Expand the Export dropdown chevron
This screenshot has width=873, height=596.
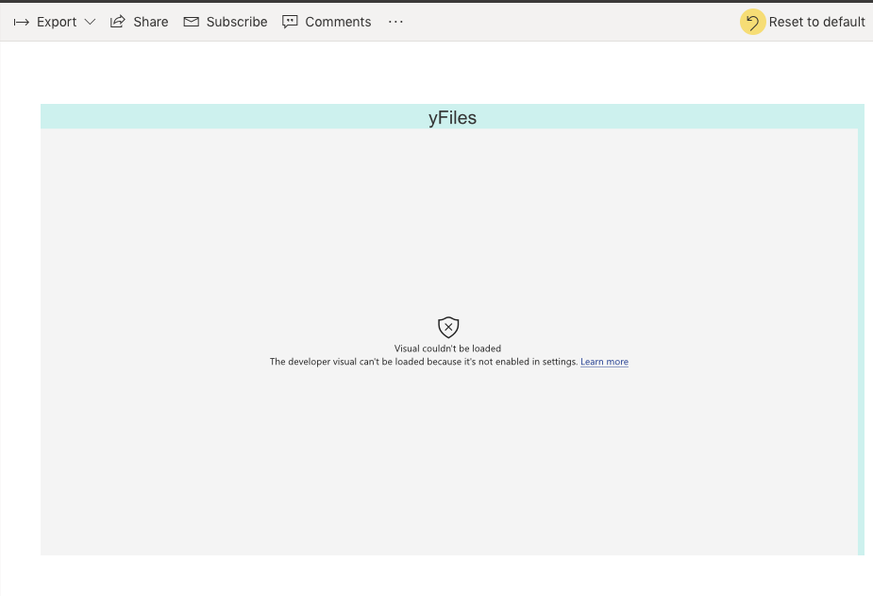90,22
